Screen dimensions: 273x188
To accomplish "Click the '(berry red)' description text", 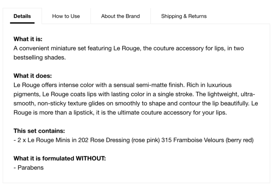I will pos(239,140).
